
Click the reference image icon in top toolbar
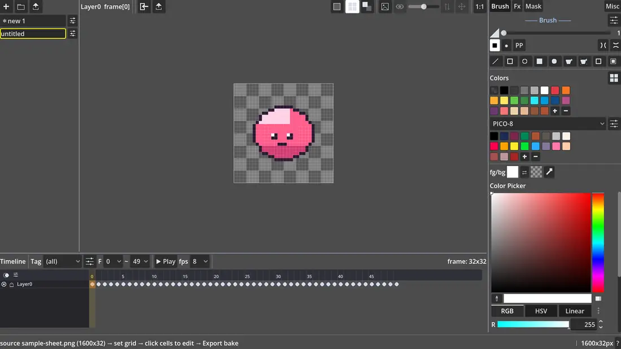(x=384, y=6)
